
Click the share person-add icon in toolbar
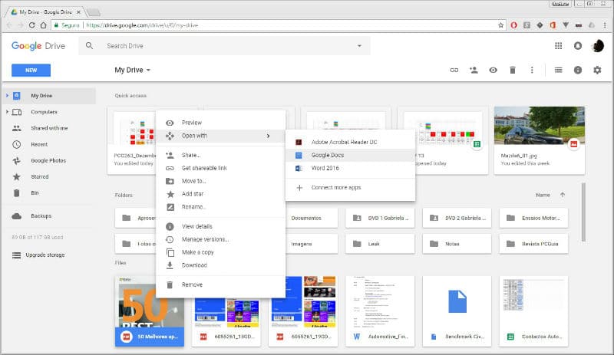tap(474, 70)
